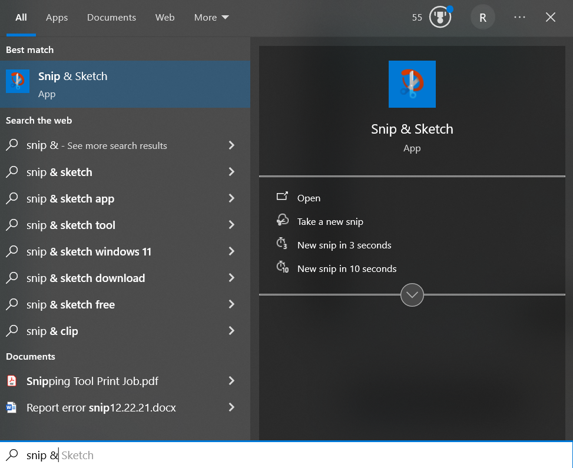573x468 pixels.
Task: Expand arrow for Snipping Tool Print Job.pdf
Action: pos(231,381)
